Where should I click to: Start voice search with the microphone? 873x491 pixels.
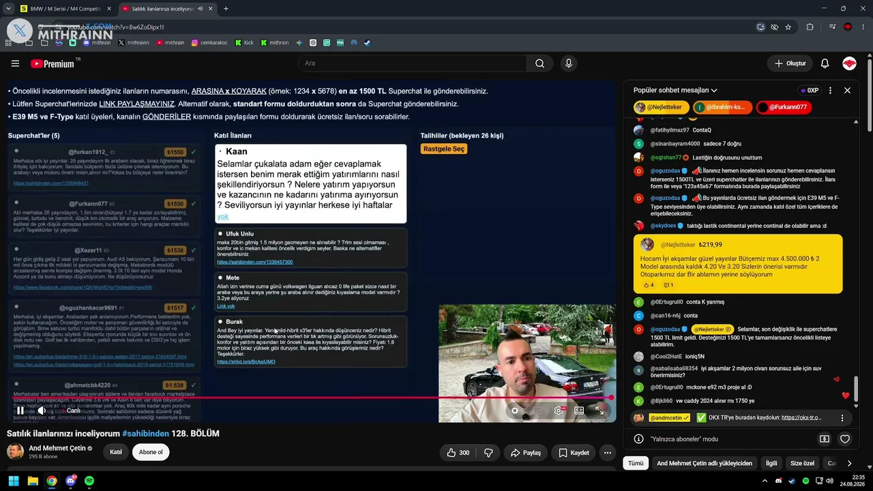pos(569,63)
